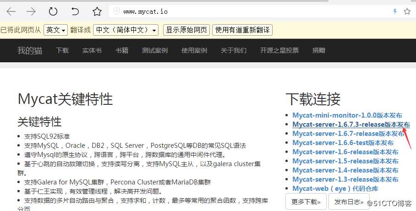Click the browser back arrow
Image resolution: width=416 pixels, height=211 pixels.
(11, 11)
